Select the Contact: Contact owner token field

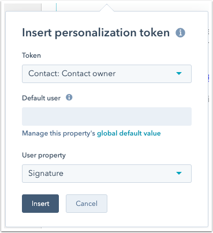[x=107, y=74]
